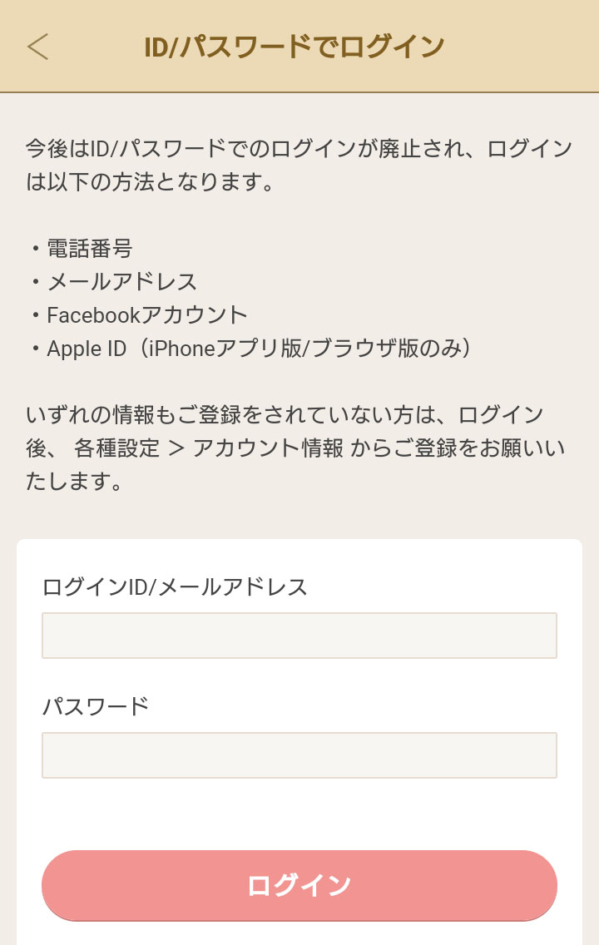
Task: Focus the パスワード input field
Action: [x=299, y=755]
